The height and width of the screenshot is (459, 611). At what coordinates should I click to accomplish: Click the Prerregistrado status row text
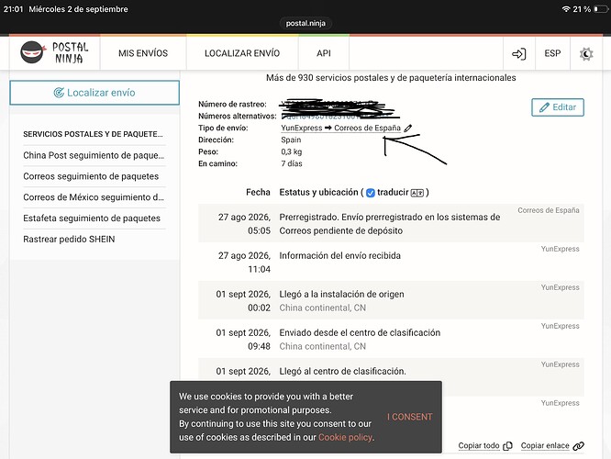[x=390, y=224]
